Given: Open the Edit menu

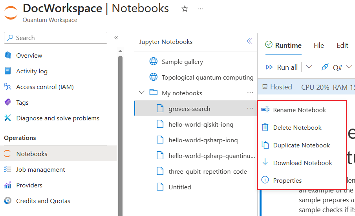Looking at the screenshot, I should 342,45.
